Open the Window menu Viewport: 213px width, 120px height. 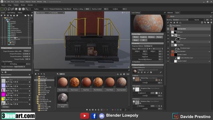coord(40,2)
